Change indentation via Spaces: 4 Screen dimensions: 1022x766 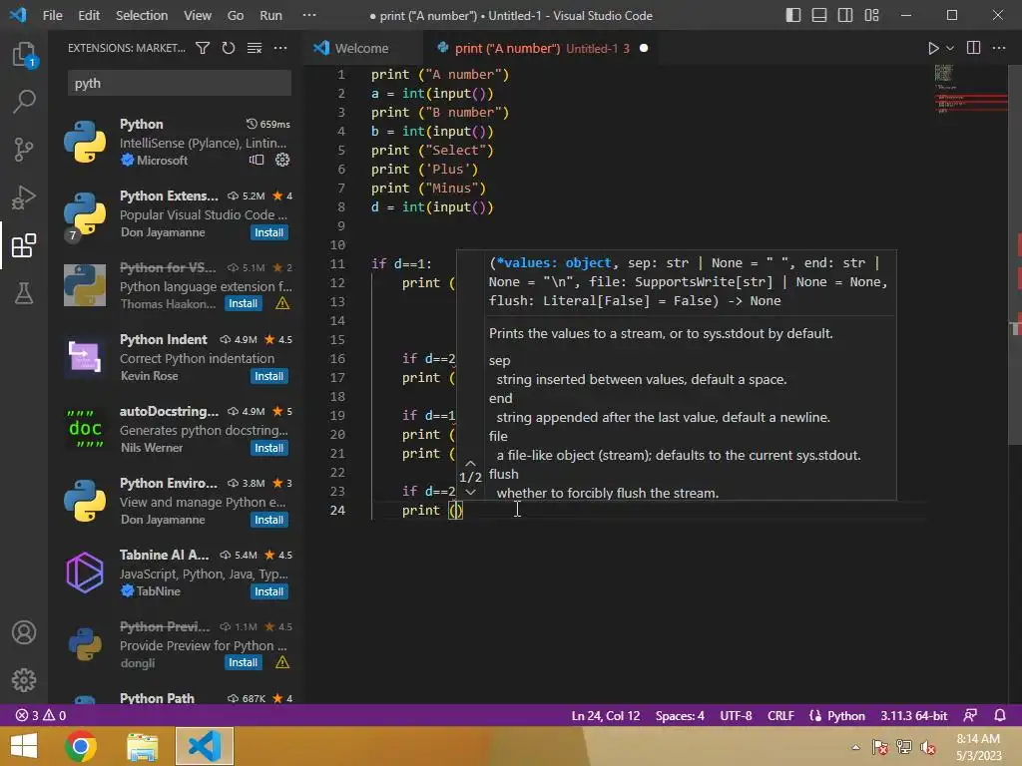680,715
